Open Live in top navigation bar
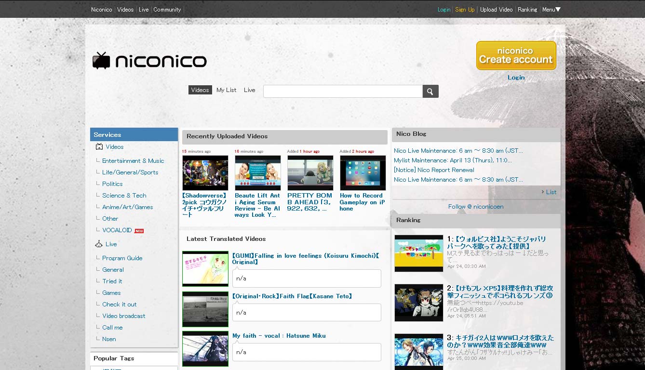The image size is (645, 370). pyautogui.click(x=144, y=10)
